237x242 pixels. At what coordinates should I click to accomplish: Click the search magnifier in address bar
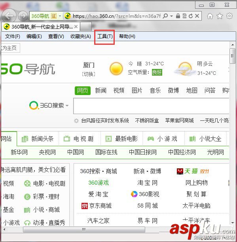point(165,16)
